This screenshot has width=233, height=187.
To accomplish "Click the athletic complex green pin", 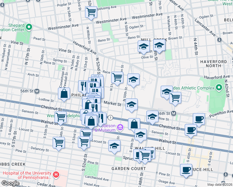I will pyautogui.click(x=219, y=88).
